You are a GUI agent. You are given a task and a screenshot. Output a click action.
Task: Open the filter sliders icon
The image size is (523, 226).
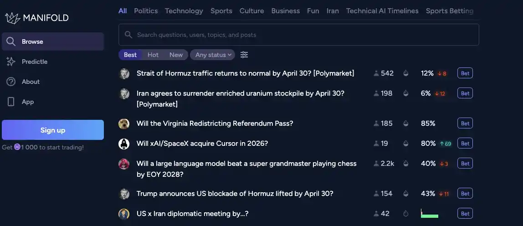tap(244, 55)
